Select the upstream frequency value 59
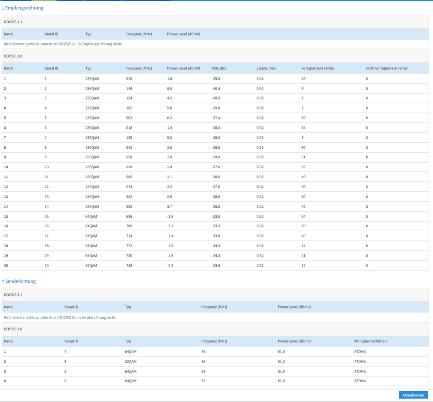This screenshot has height=402, width=433. click(x=203, y=372)
